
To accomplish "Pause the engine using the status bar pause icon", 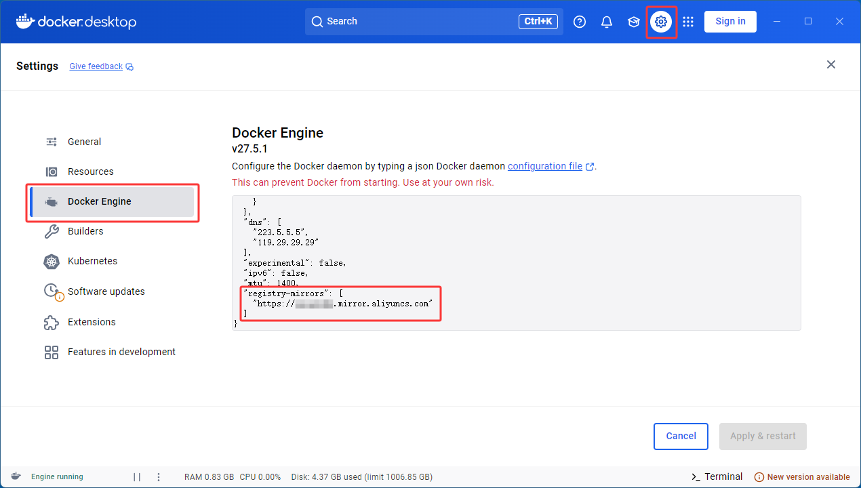I will (x=137, y=476).
